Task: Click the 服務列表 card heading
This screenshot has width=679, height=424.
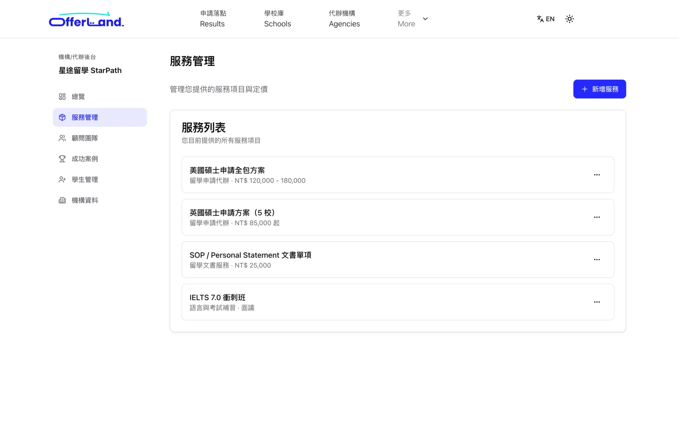Action: coord(204,128)
